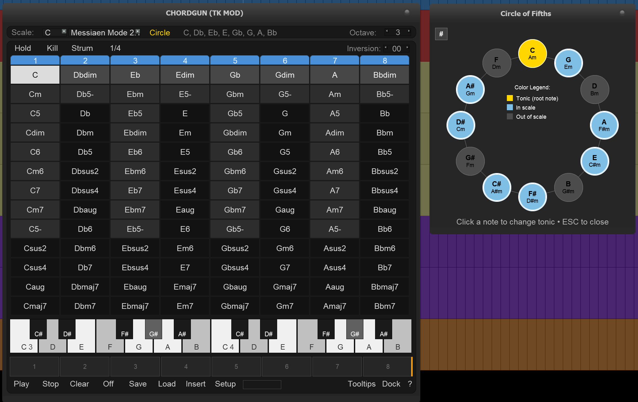Open the Circle view from the scale bar
The height and width of the screenshot is (402, 638).
160,33
